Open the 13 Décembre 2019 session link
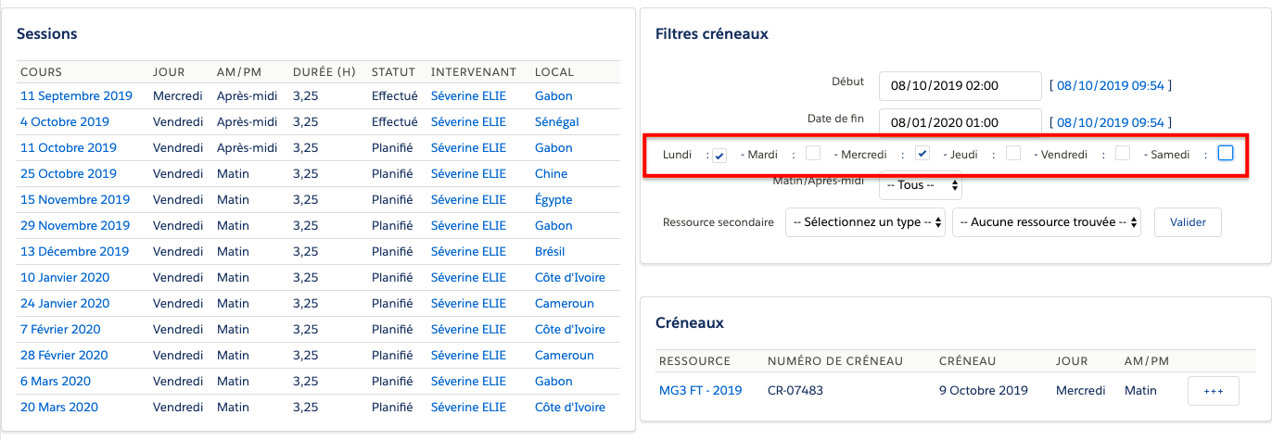1272x440 pixels. 74,252
